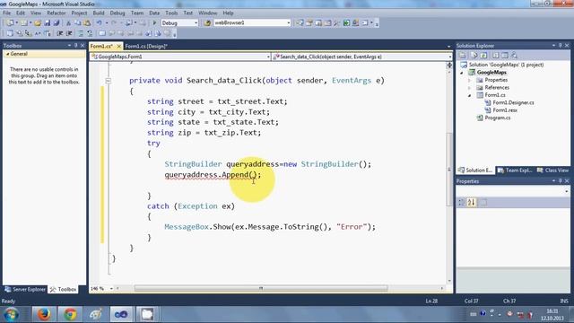
Task: Click the horizontal scrollbar of the code editor
Action: point(261,289)
